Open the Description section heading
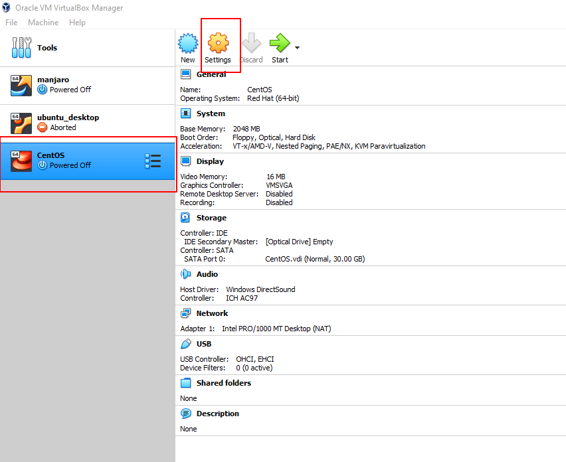 pyautogui.click(x=218, y=414)
